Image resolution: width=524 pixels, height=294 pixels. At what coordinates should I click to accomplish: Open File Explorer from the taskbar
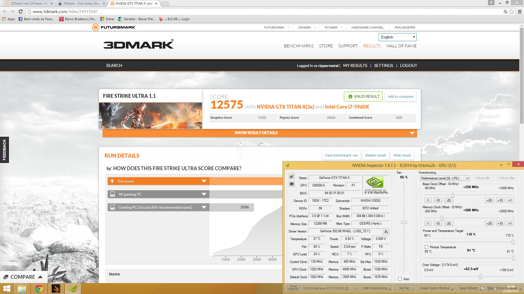pos(22,289)
